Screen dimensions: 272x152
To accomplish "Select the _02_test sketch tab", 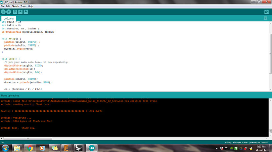I will [9, 18].
